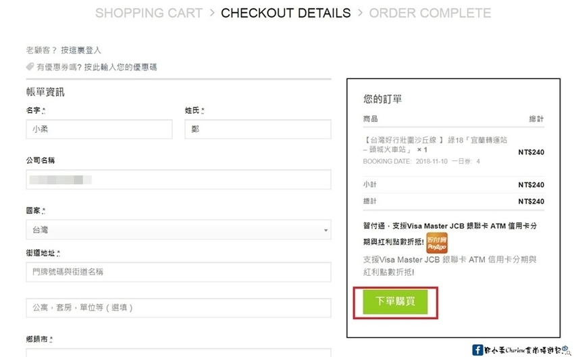The height and width of the screenshot is (357, 574).
Task: Focus the 名字 first name field
Action: pyautogui.click(x=99, y=129)
